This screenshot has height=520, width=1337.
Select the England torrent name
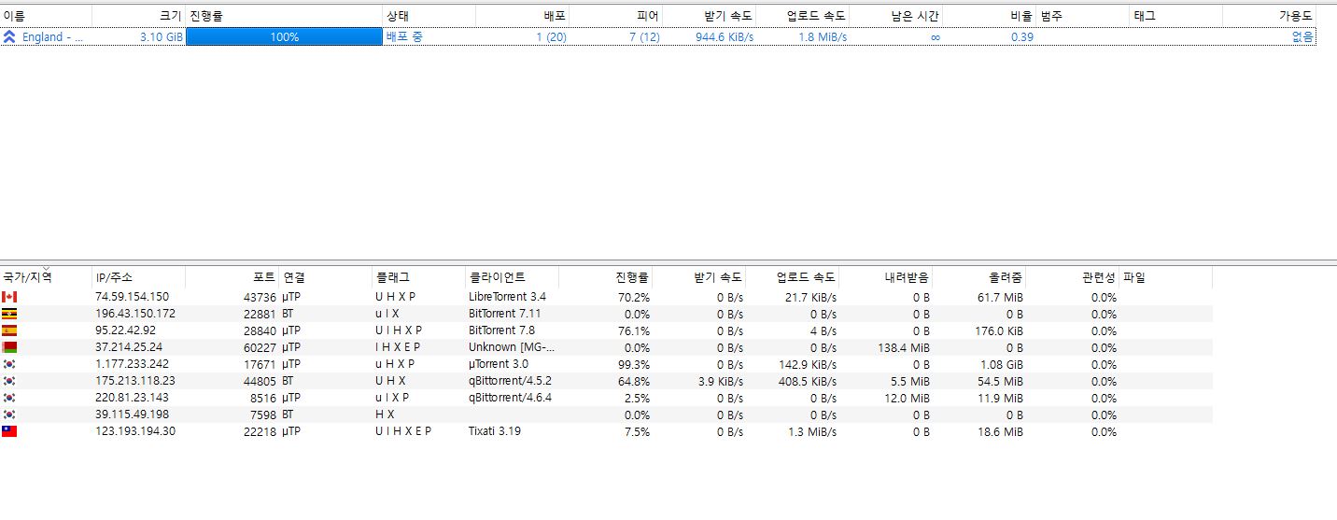coord(52,37)
